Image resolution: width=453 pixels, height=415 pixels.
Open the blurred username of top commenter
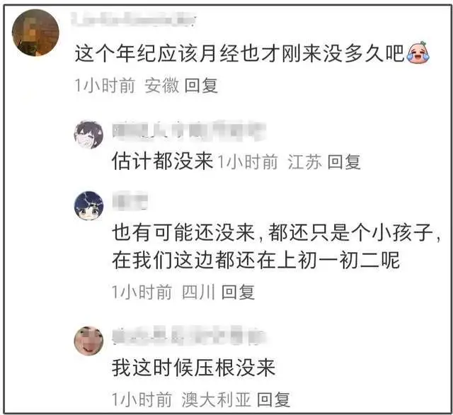point(134,19)
